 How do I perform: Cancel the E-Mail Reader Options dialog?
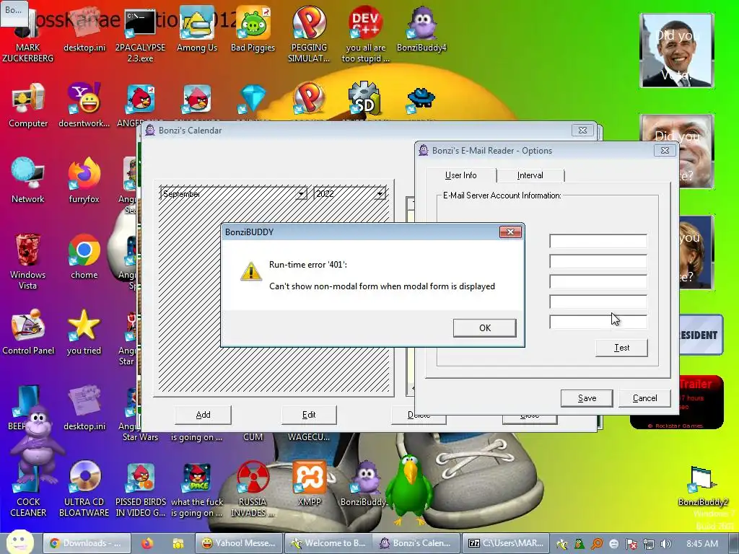pos(644,398)
